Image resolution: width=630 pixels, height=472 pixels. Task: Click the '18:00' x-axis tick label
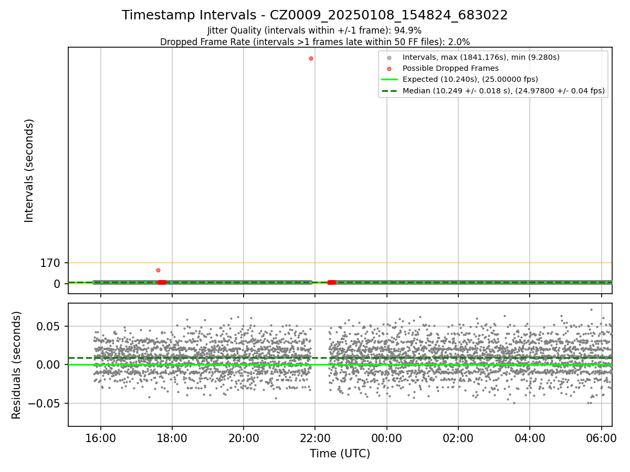pos(172,437)
